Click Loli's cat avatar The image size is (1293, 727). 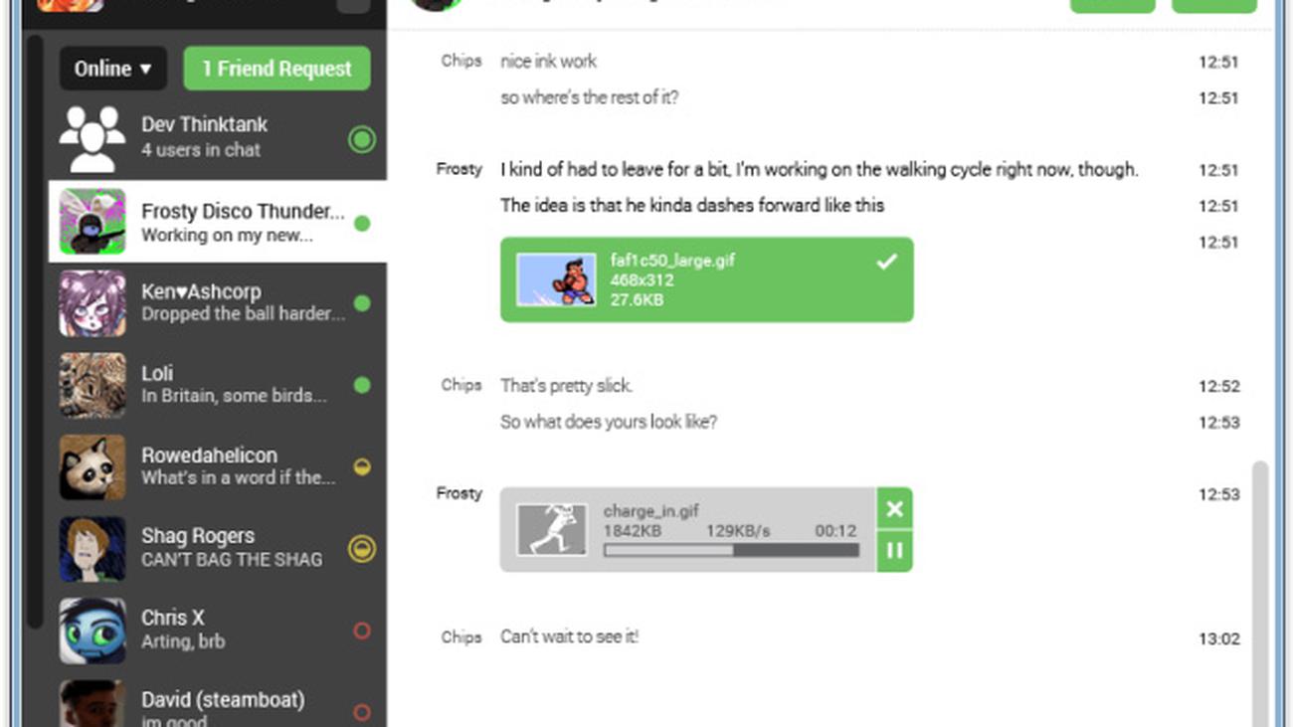pyautogui.click(x=92, y=385)
